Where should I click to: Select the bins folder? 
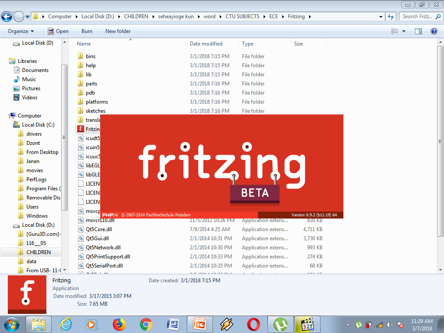[x=91, y=56]
